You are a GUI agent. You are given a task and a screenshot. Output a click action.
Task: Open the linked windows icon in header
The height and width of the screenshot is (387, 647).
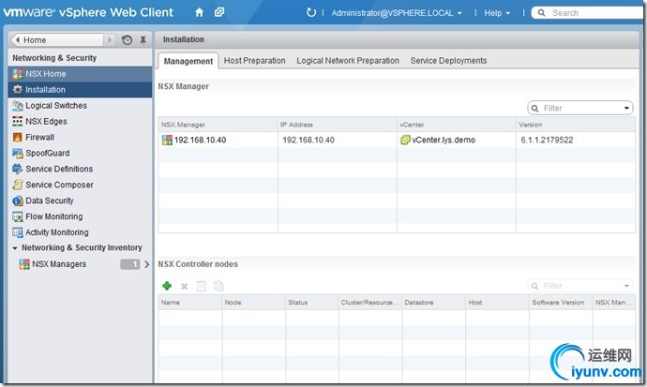pyautogui.click(x=218, y=13)
